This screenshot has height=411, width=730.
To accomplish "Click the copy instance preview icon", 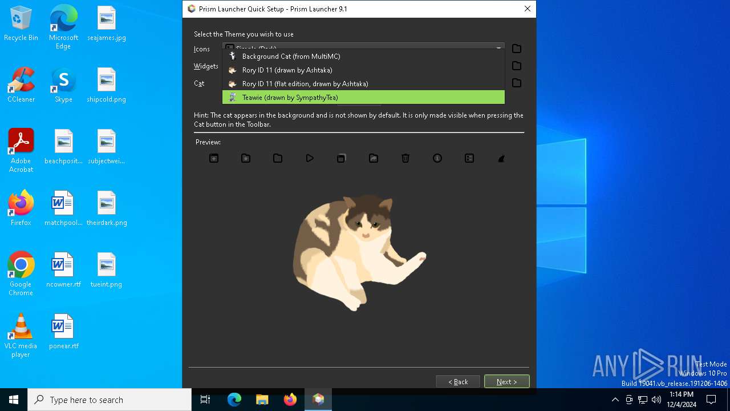I will click(x=341, y=158).
